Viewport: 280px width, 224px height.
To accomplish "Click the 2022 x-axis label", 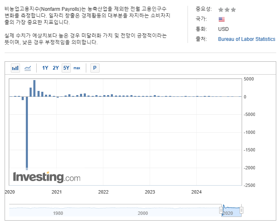I will coord(103,192).
